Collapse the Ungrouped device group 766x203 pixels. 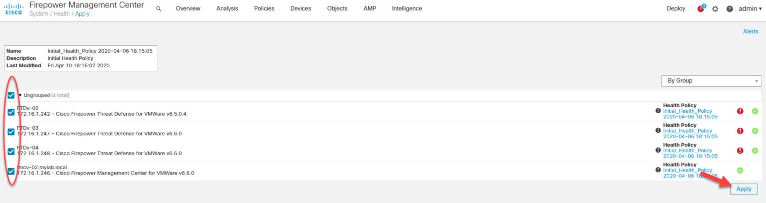[x=20, y=95]
